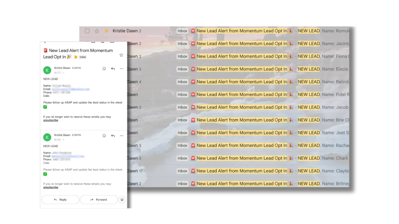Click the green K avatar on 3:28 PM message

tap(47, 70)
